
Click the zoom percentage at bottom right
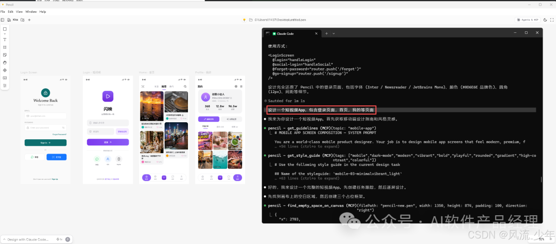tap(542, 239)
